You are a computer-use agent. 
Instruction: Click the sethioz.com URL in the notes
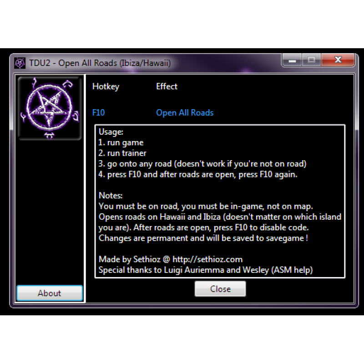207,259
